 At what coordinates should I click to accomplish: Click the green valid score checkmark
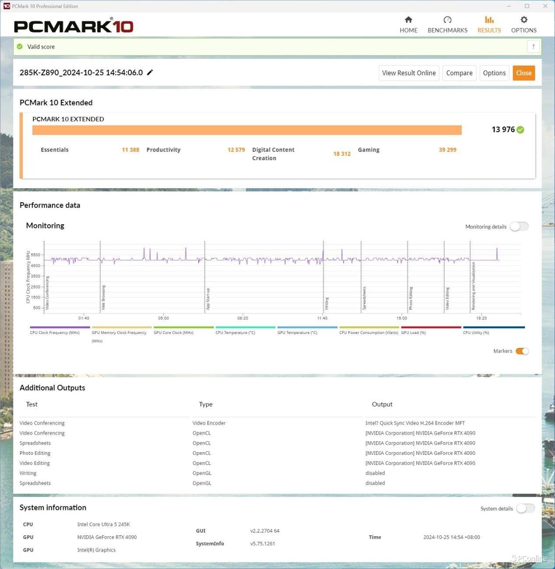point(20,47)
